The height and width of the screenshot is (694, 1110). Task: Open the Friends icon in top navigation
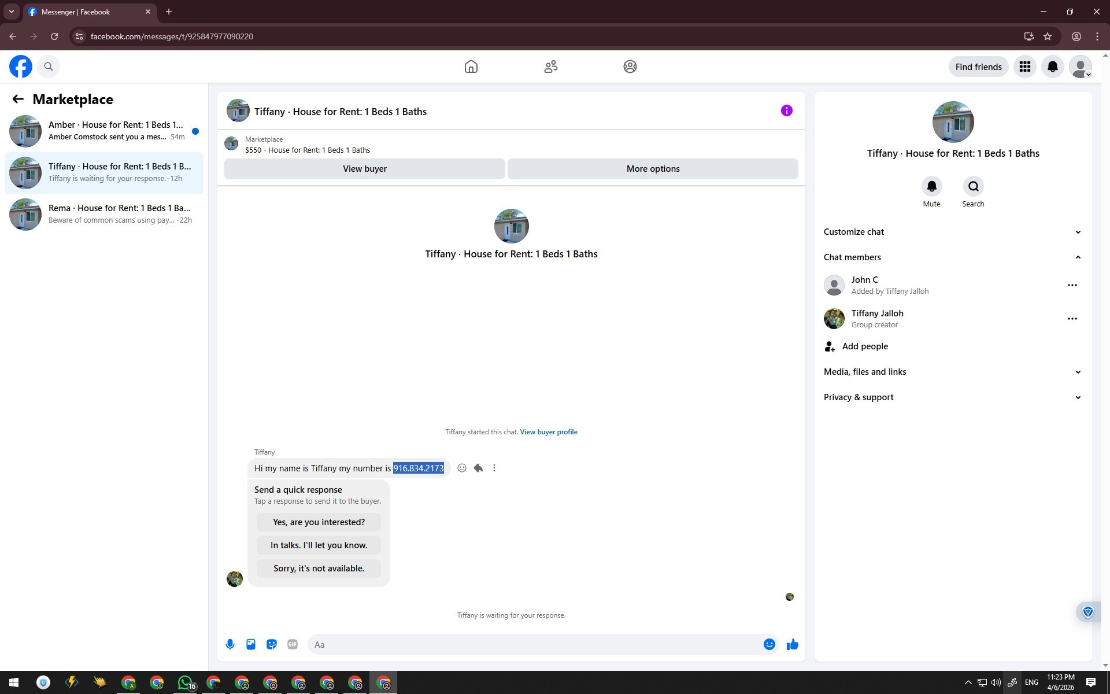[x=551, y=67]
